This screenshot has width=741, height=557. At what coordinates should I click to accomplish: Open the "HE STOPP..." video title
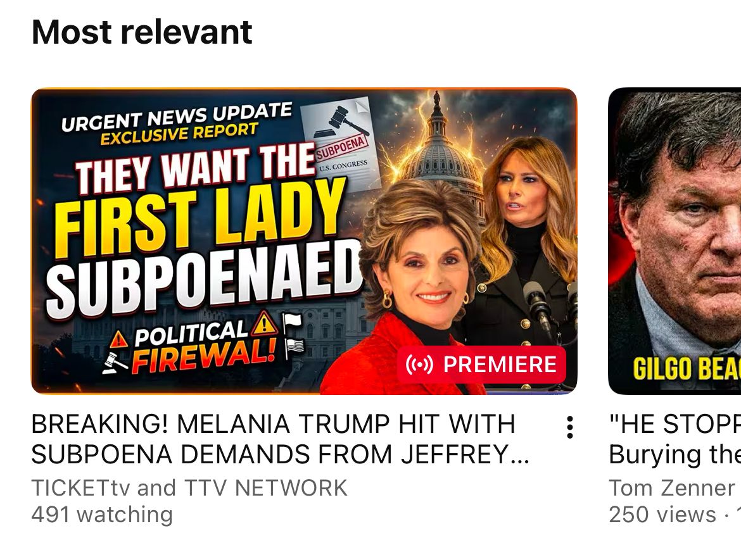click(x=675, y=439)
